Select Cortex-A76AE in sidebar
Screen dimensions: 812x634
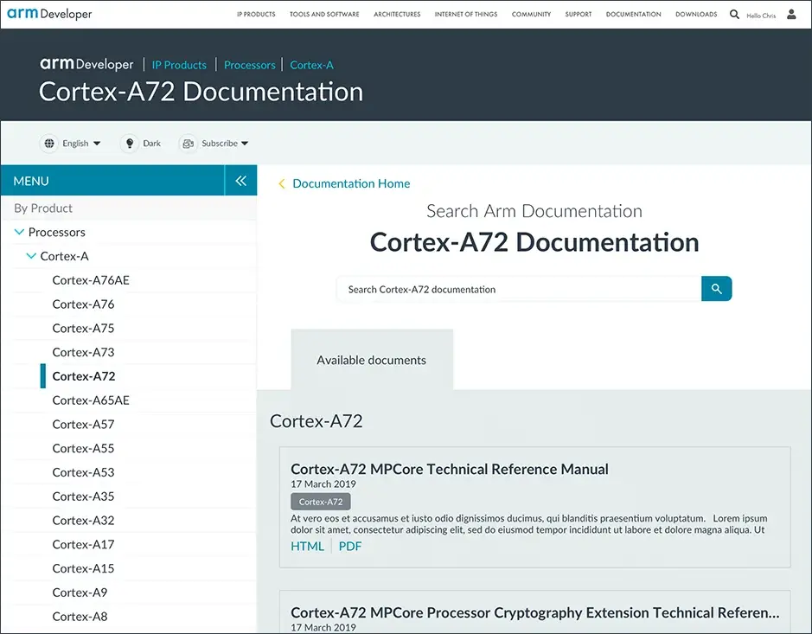(x=91, y=280)
